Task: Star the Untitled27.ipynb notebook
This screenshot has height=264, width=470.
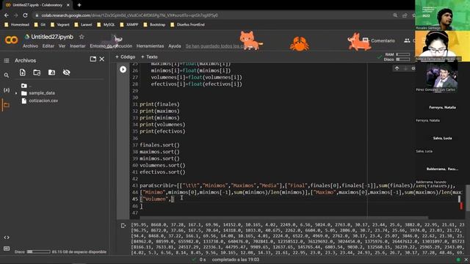Action: 82,37
